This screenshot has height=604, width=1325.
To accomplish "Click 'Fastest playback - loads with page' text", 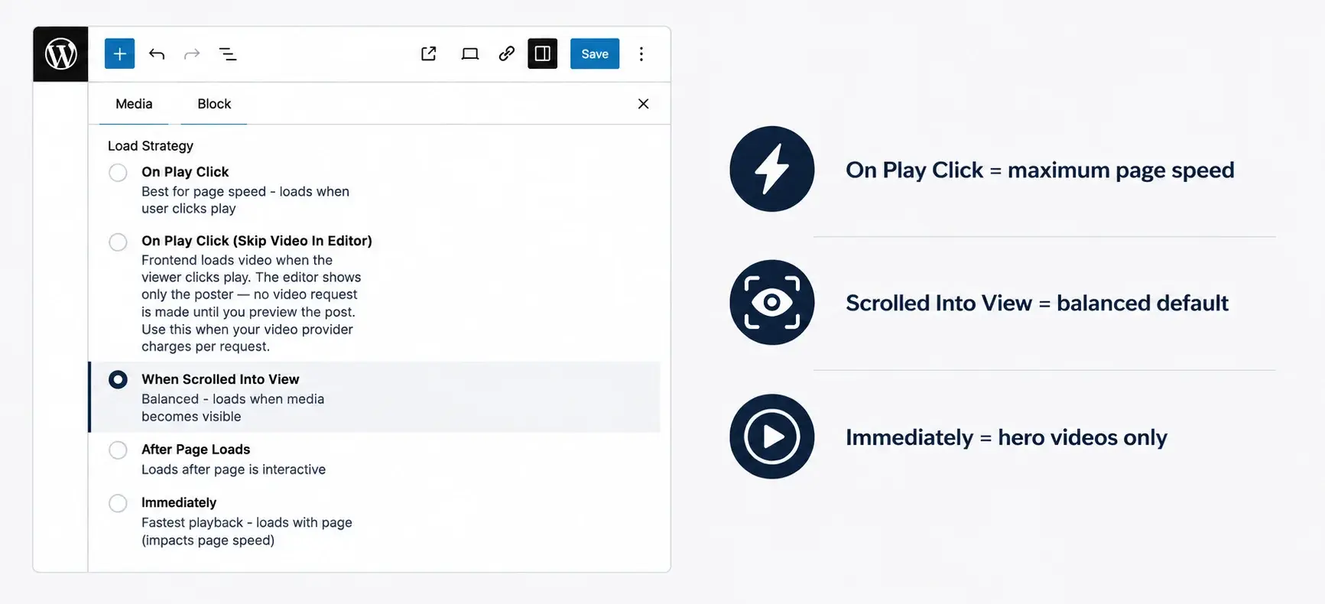I will coord(246,523).
